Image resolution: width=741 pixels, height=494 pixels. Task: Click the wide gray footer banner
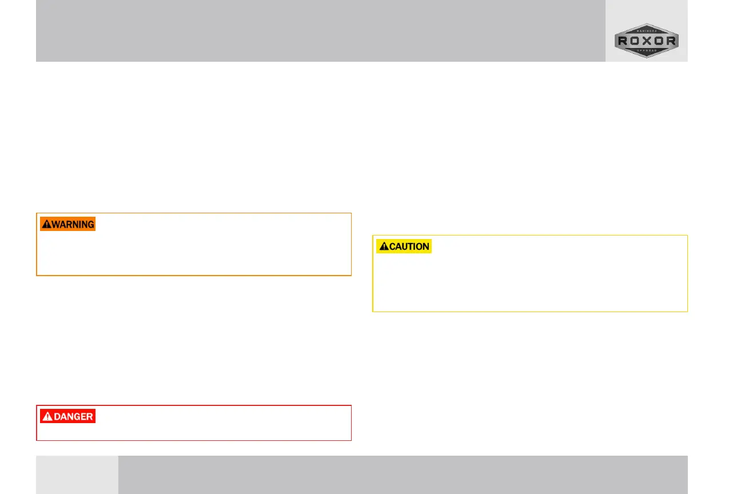(x=403, y=475)
